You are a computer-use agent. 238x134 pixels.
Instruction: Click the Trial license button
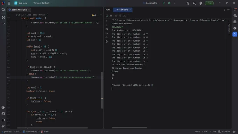pos(209,3)
